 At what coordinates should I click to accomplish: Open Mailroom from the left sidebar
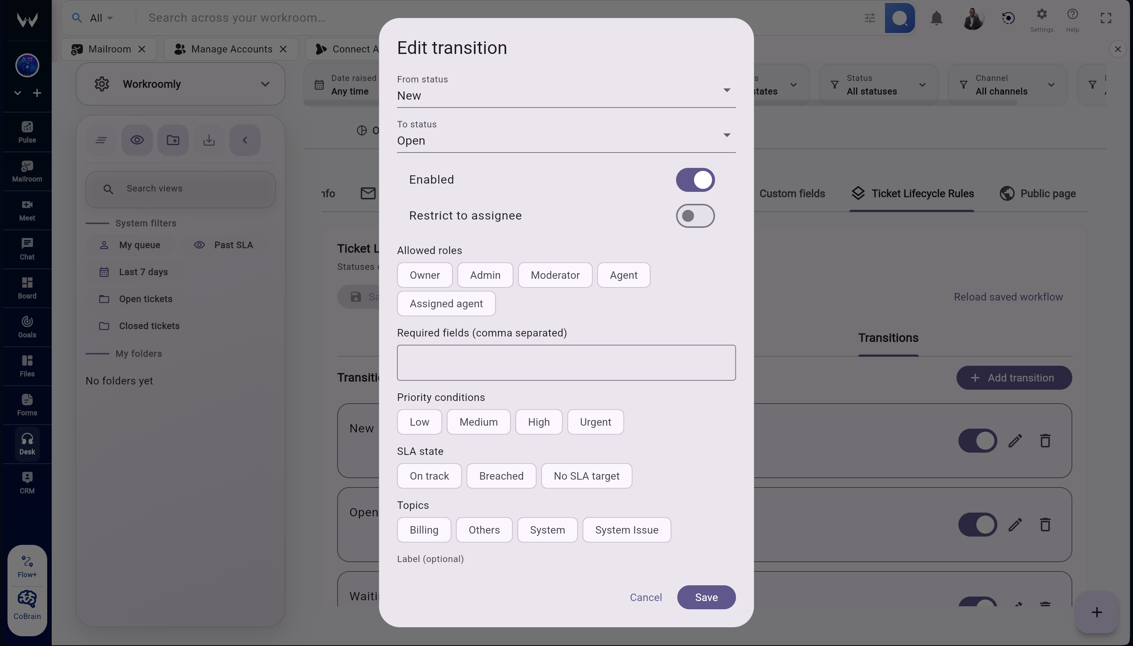pos(27,172)
